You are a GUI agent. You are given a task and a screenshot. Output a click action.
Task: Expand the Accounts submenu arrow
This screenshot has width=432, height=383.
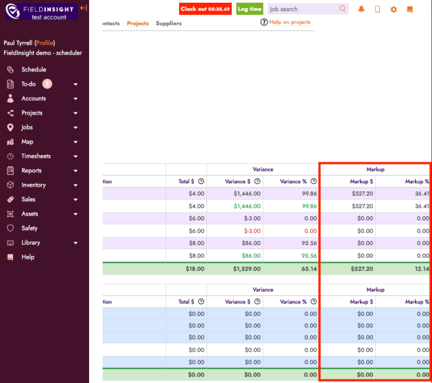pyautogui.click(x=75, y=99)
